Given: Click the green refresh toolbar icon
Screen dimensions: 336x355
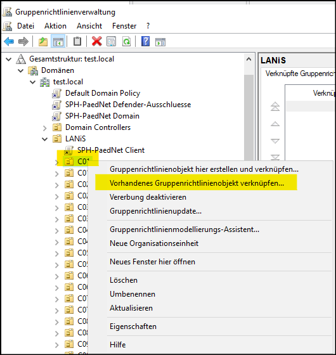Looking at the screenshot, I should click(x=126, y=42).
